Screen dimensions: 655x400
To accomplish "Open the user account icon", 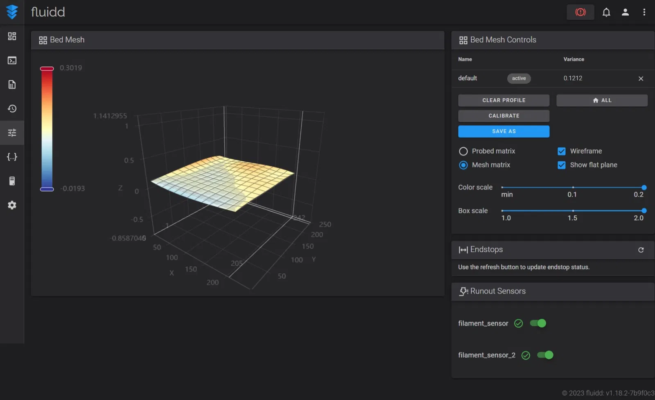I will pyautogui.click(x=625, y=12).
